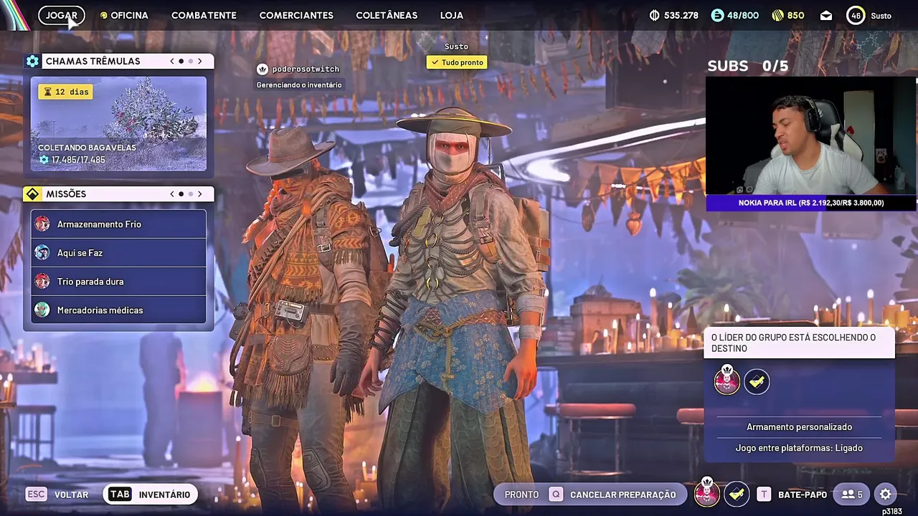Click Jogo entre plataformas: Ligado setting

tap(799, 448)
